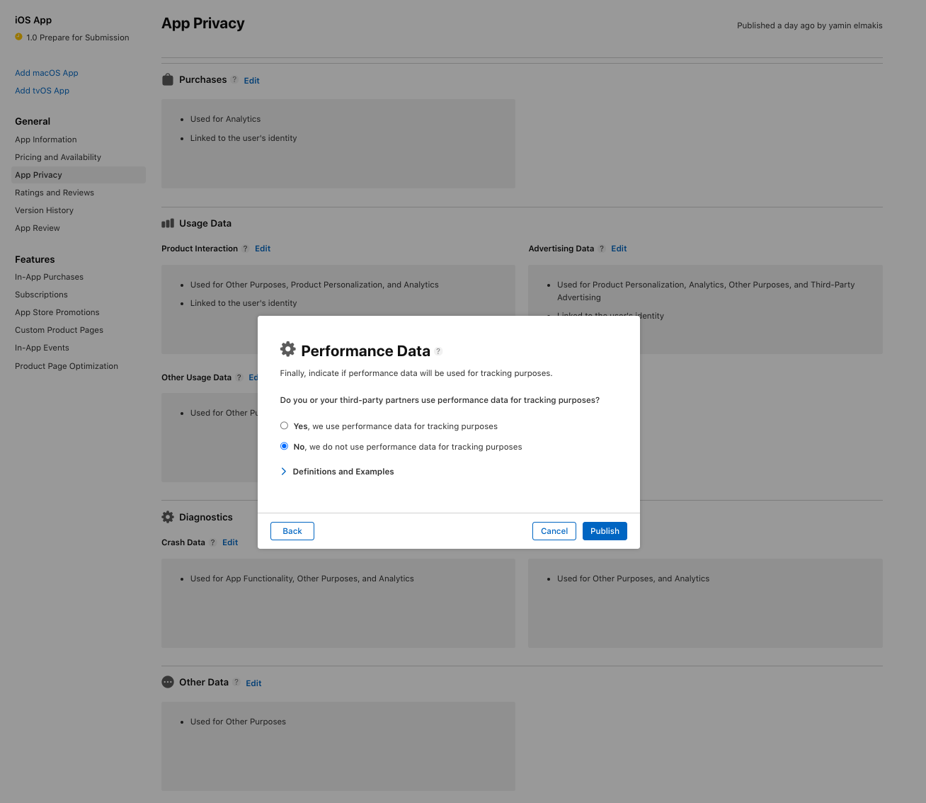Go to Pricing and Availability page

[58, 157]
